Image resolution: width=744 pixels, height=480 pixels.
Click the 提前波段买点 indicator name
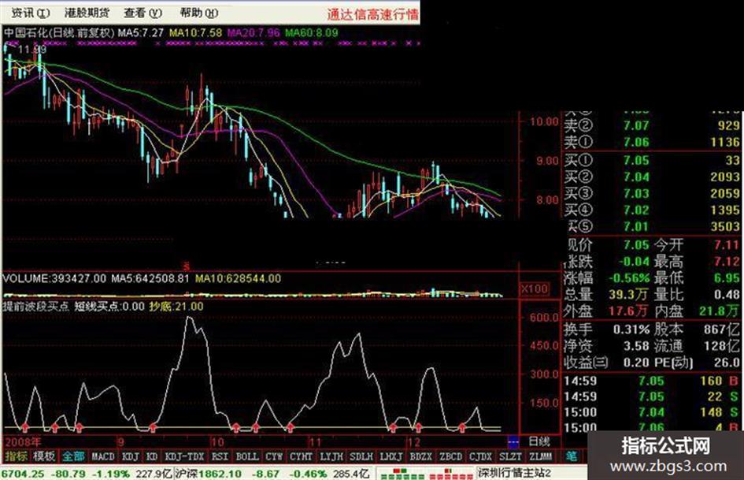(36, 307)
